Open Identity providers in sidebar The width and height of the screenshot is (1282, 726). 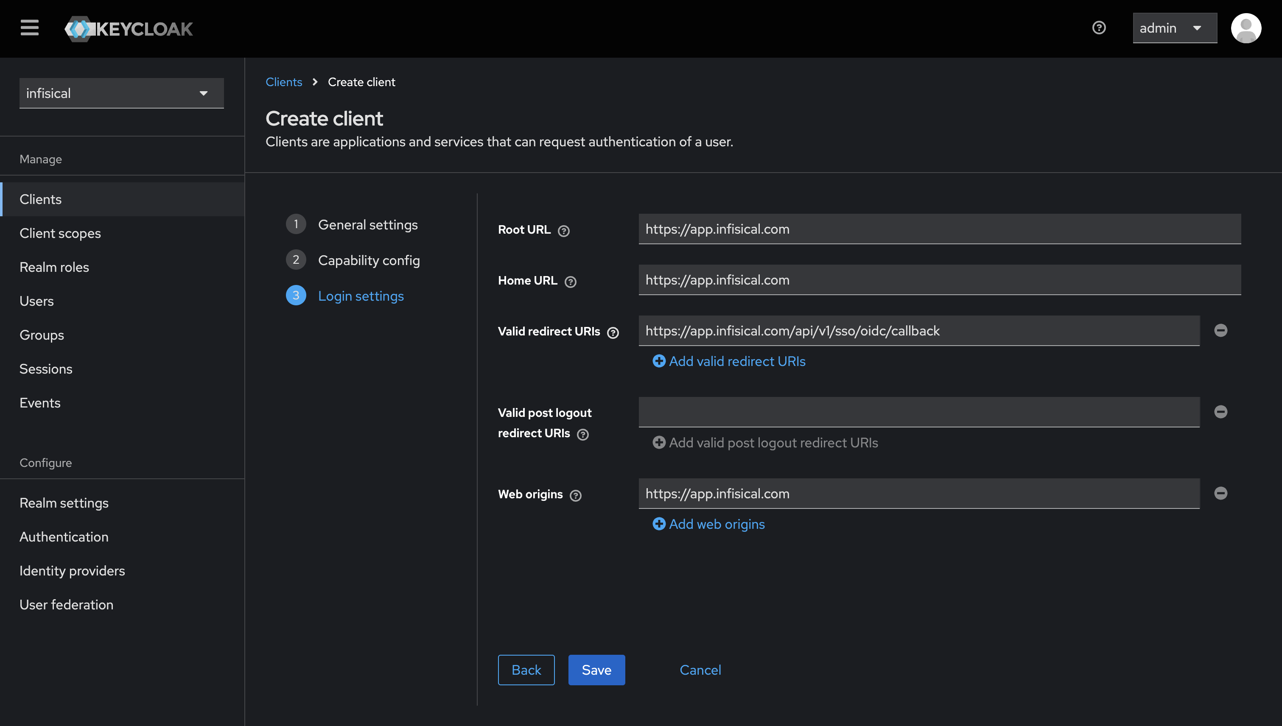coord(122,571)
